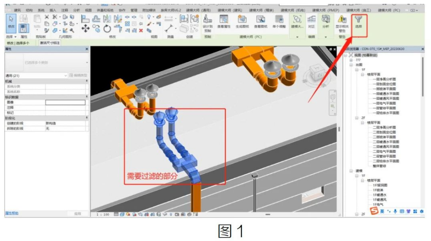Viewport: 431px width, 241px height.
Task: Activate the Rotate tool circular arrow
Action: [x=107, y=28]
